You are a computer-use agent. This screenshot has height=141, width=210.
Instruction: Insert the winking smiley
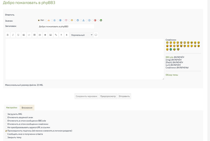point(174,43)
